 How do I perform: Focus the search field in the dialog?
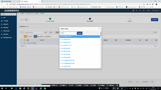(x=69, y=33)
